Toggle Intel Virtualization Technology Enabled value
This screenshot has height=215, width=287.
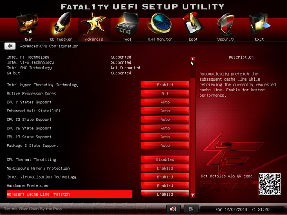[x=165, y=177]
